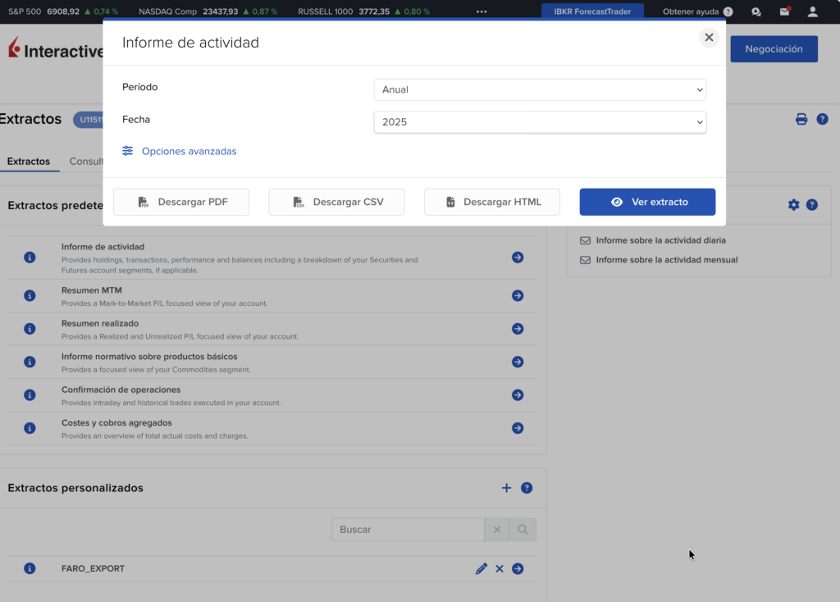The width and height of the screenshot is (840, 602).
Task: Select IBKR ForecastTrader in the top bar
Action: pyautogui.click(x=592, y=11)
